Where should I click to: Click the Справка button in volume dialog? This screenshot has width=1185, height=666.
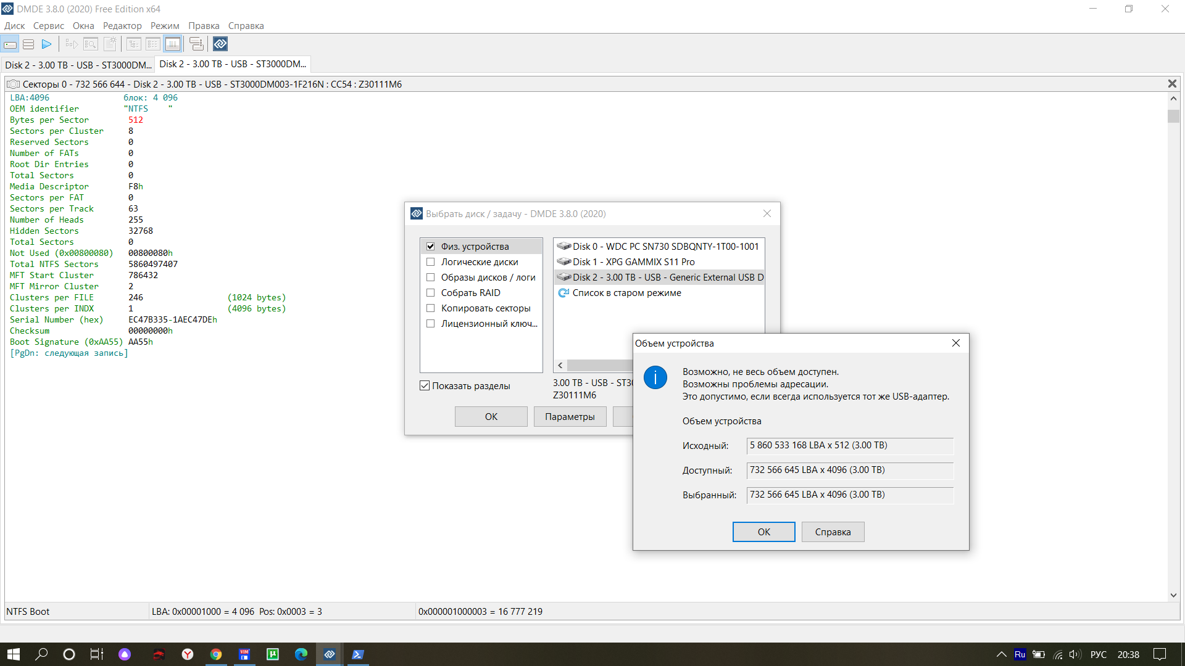tap(833, 532)
